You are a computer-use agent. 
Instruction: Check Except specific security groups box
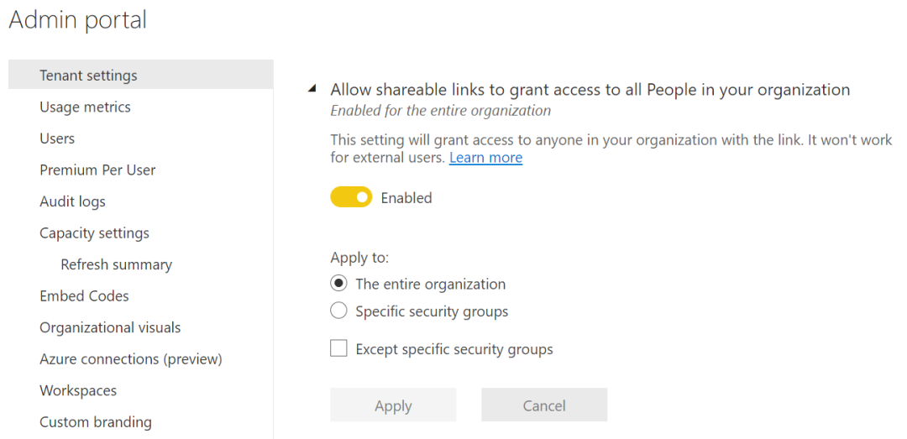pyautogui.click(x=338, y=348)
